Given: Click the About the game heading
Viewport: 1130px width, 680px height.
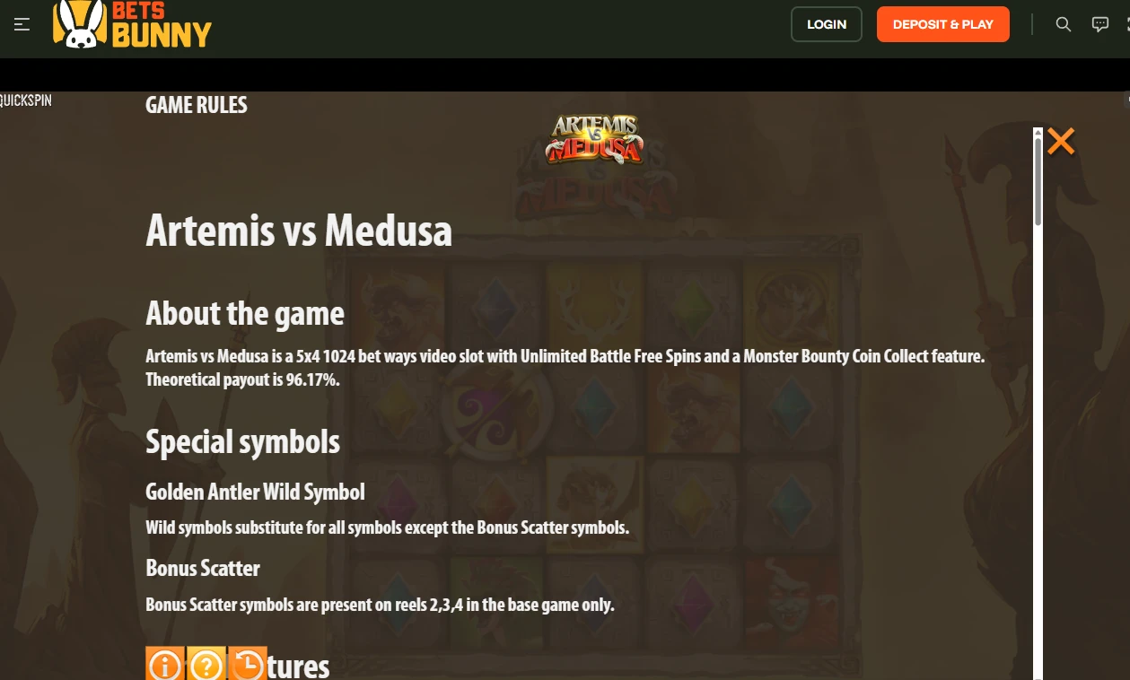Looking at the screenshot, I should coord(245,313).
